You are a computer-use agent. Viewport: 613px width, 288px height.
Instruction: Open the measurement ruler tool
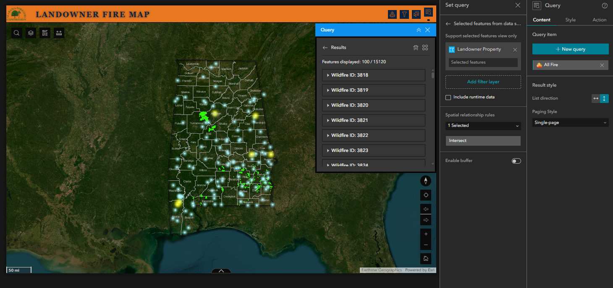[59, 33]
